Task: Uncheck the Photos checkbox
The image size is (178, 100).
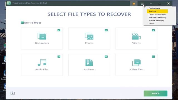Action: tap(106, 30)
